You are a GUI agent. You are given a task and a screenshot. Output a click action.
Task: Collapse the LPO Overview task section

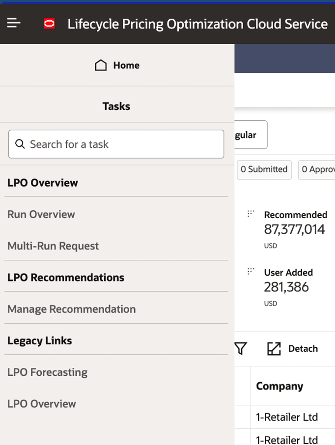pyautogui.click(x=42, y=182)
